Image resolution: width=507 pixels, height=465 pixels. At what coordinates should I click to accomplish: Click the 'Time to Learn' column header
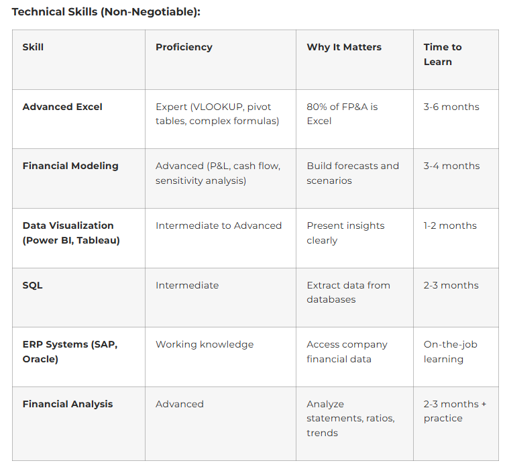pos(442,54)
